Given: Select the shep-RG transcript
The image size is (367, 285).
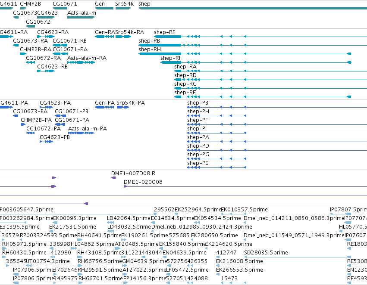Looking at the screenshot, I should point(270,88).
